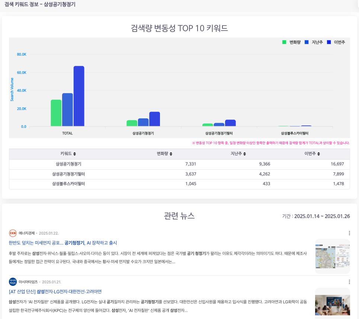Click the 에너지경제 news source logo
Screen dimensions: 359x319
[x=13, y=233]
